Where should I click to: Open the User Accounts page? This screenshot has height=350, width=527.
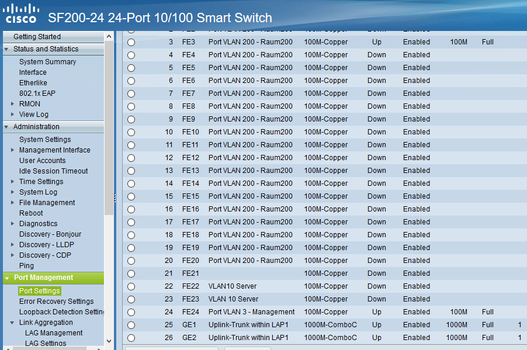coord(42,160)
